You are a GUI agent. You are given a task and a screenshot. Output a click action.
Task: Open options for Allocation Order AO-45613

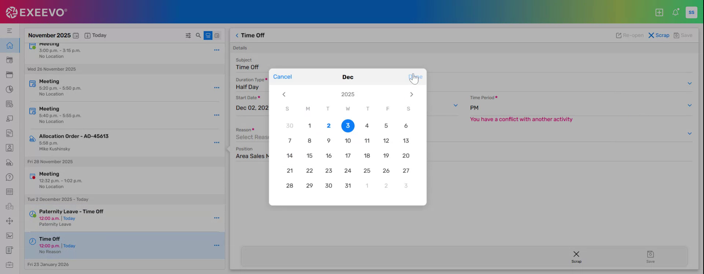[217, 142]
